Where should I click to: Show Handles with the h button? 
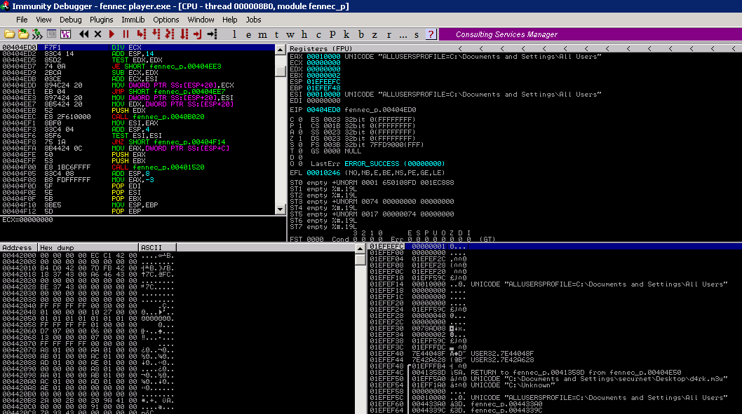[304, 34]
